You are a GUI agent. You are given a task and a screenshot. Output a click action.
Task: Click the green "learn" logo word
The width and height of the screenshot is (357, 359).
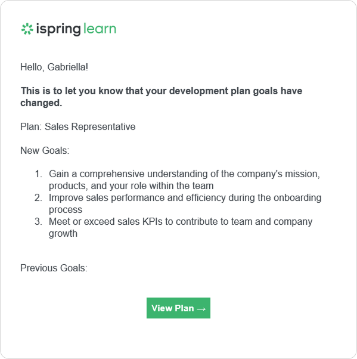[x=100, y=29]
